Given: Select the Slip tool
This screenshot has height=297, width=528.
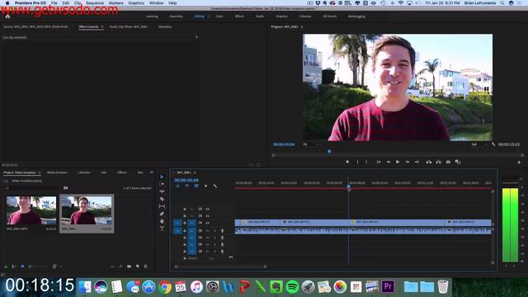Looking at the screenshot, I should [x=162, y=206].
